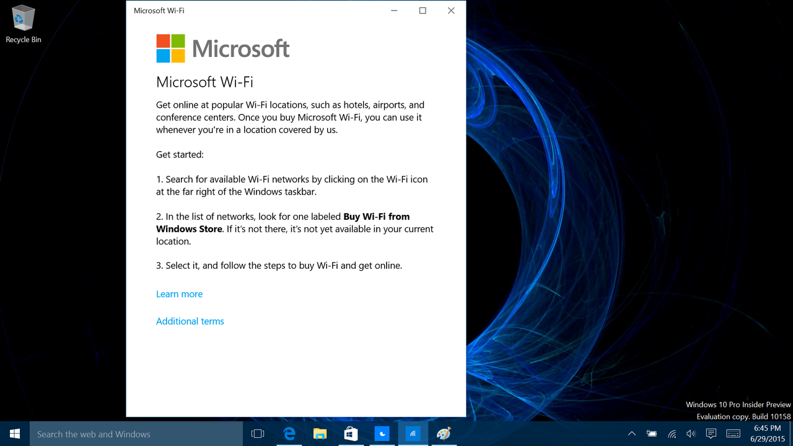793x446 pixels.
Task: Open the Paint palette taskbar icon
Action: tap(444, 434)
